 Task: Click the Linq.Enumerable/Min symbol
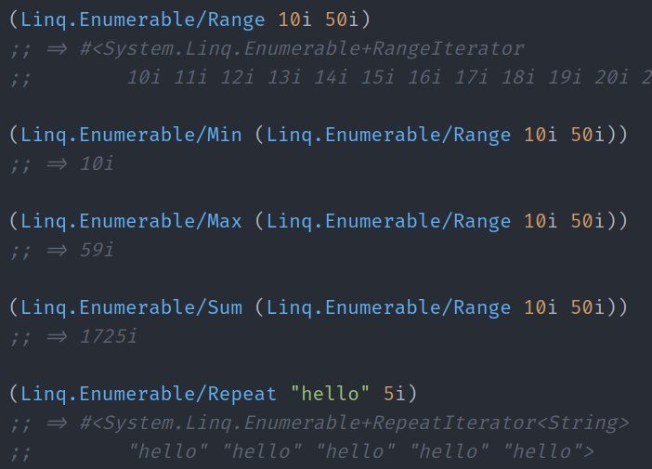pyautogui.click(x=131, y=136)
